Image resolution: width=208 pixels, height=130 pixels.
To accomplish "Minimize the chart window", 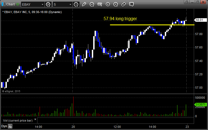I will coord(192,2).
